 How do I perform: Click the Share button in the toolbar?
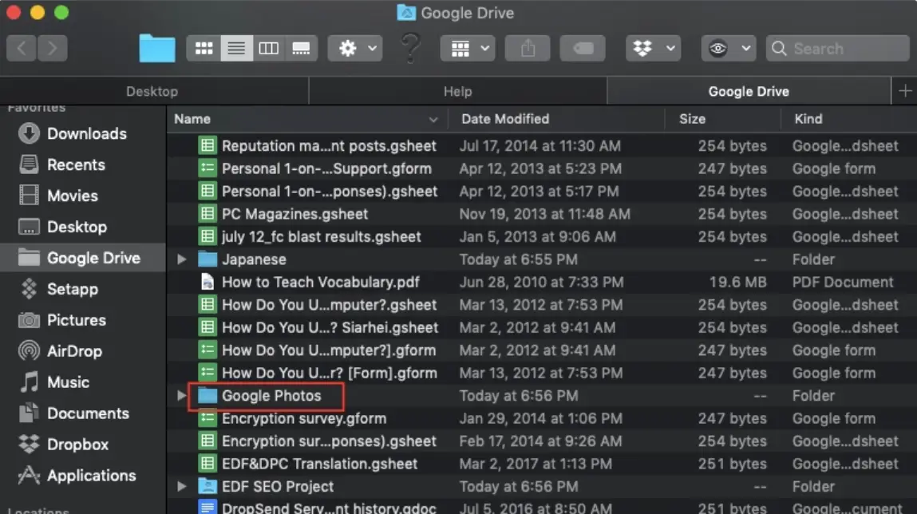coord(527,48)
